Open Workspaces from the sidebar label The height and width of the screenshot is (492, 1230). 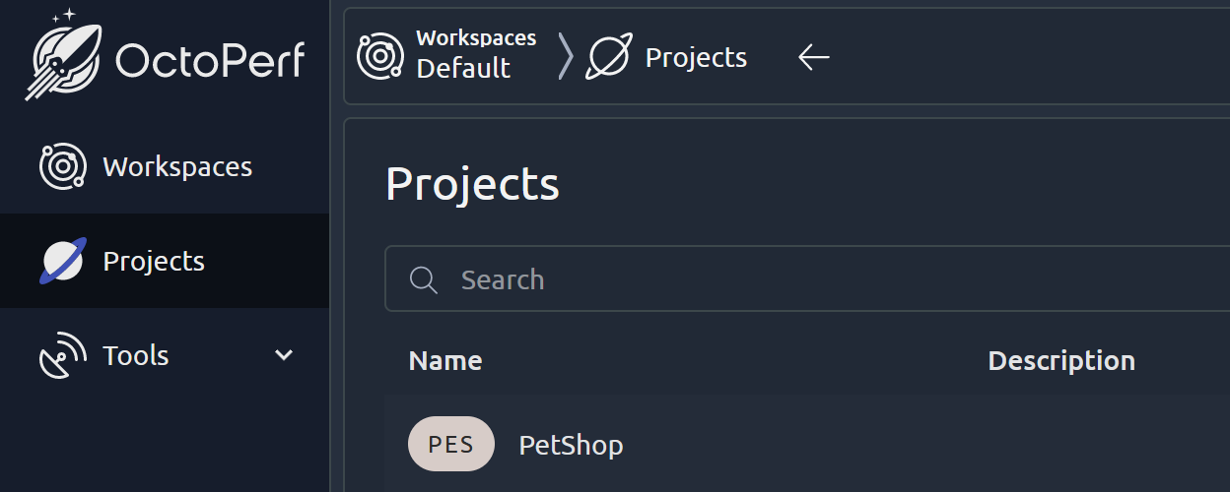(x=177, y=167)
